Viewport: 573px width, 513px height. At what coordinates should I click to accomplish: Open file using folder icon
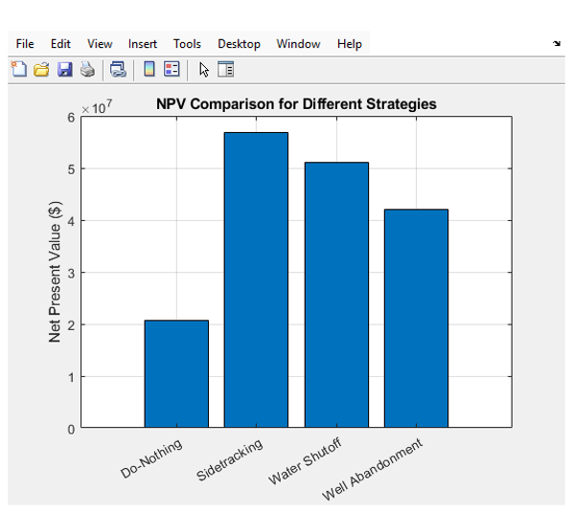pos(41,69)
